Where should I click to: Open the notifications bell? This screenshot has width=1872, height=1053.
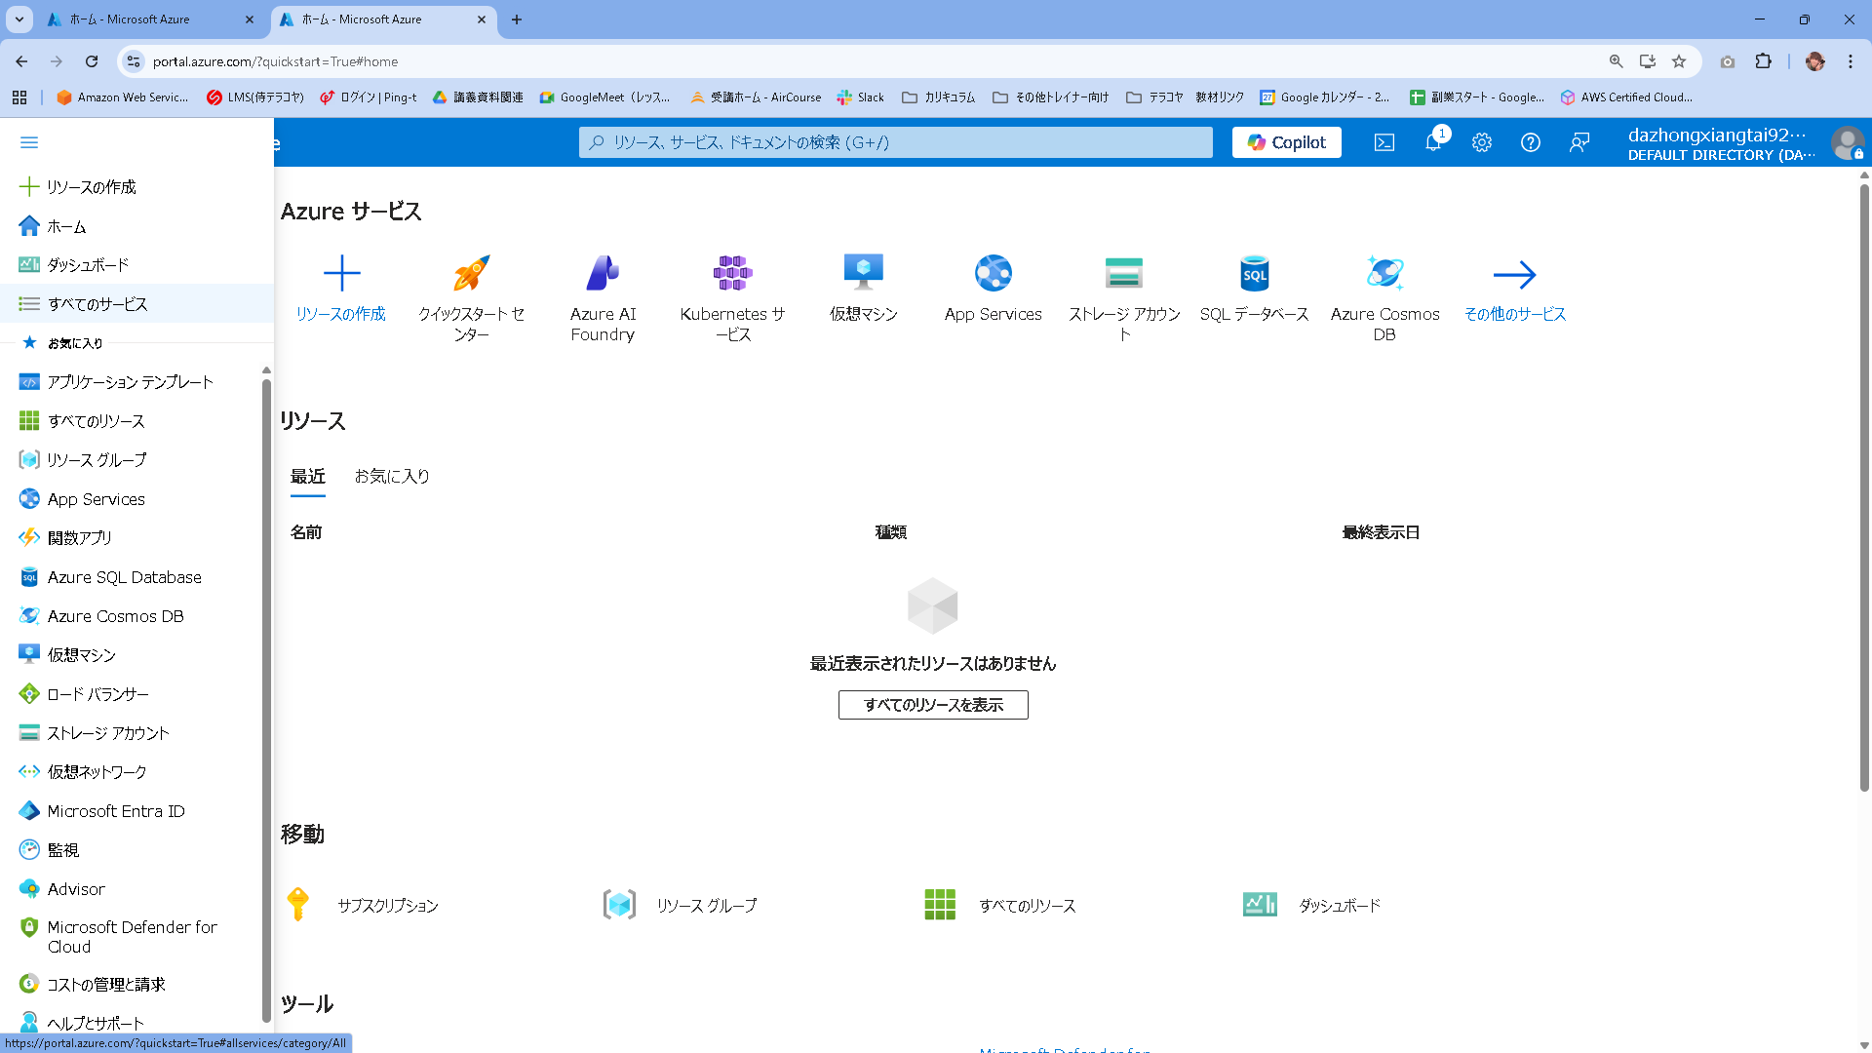pyautogui.click(x=1432, y=142)
